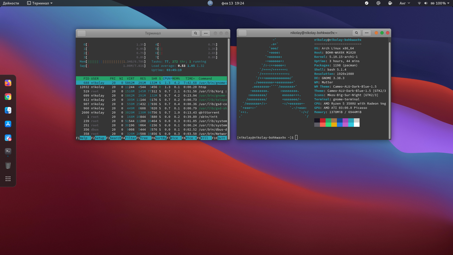Click F10 Quit in htop footer
The width and height of the screenshot is (453, 255).
point(219,138)
